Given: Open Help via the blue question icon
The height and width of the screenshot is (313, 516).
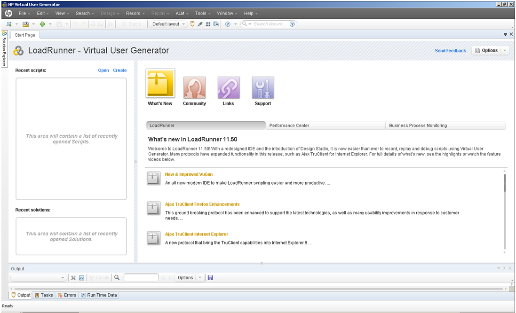Looking at the screenshot, I should [227, 24].
